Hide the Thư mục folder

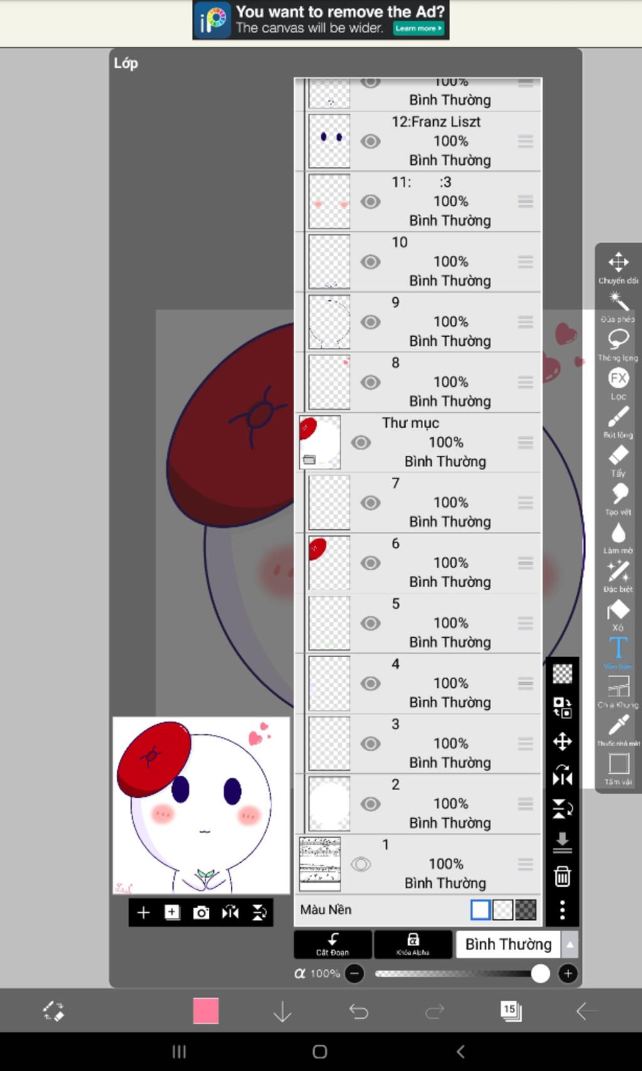(x=360, y=443)
